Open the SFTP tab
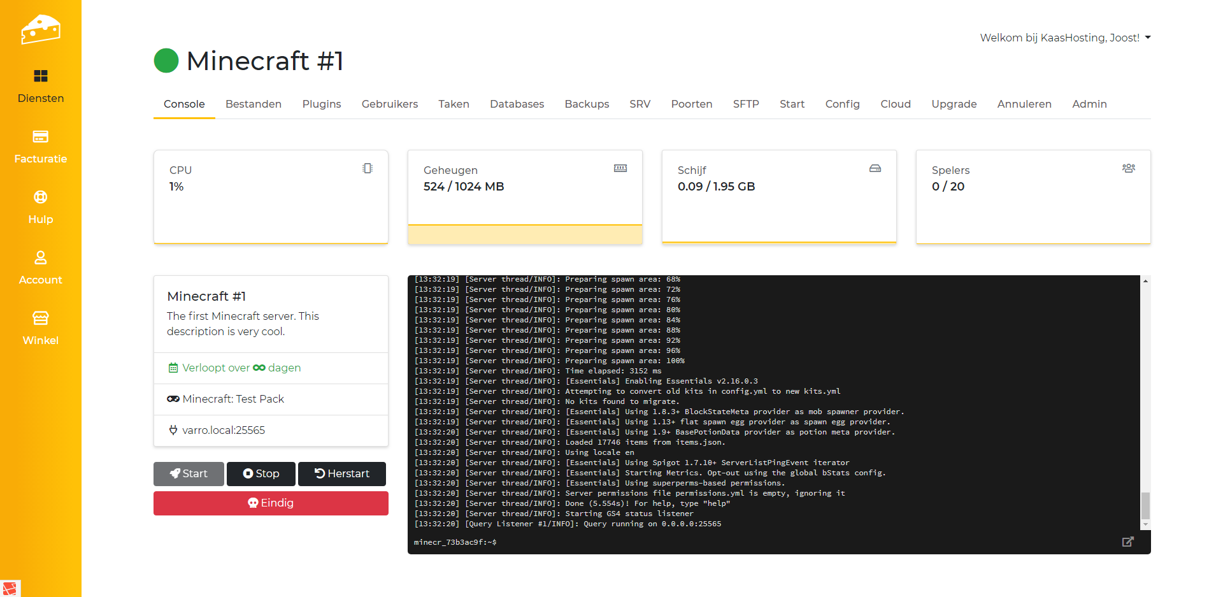Viewport: 1223px width, 597px height. point(745,104)
